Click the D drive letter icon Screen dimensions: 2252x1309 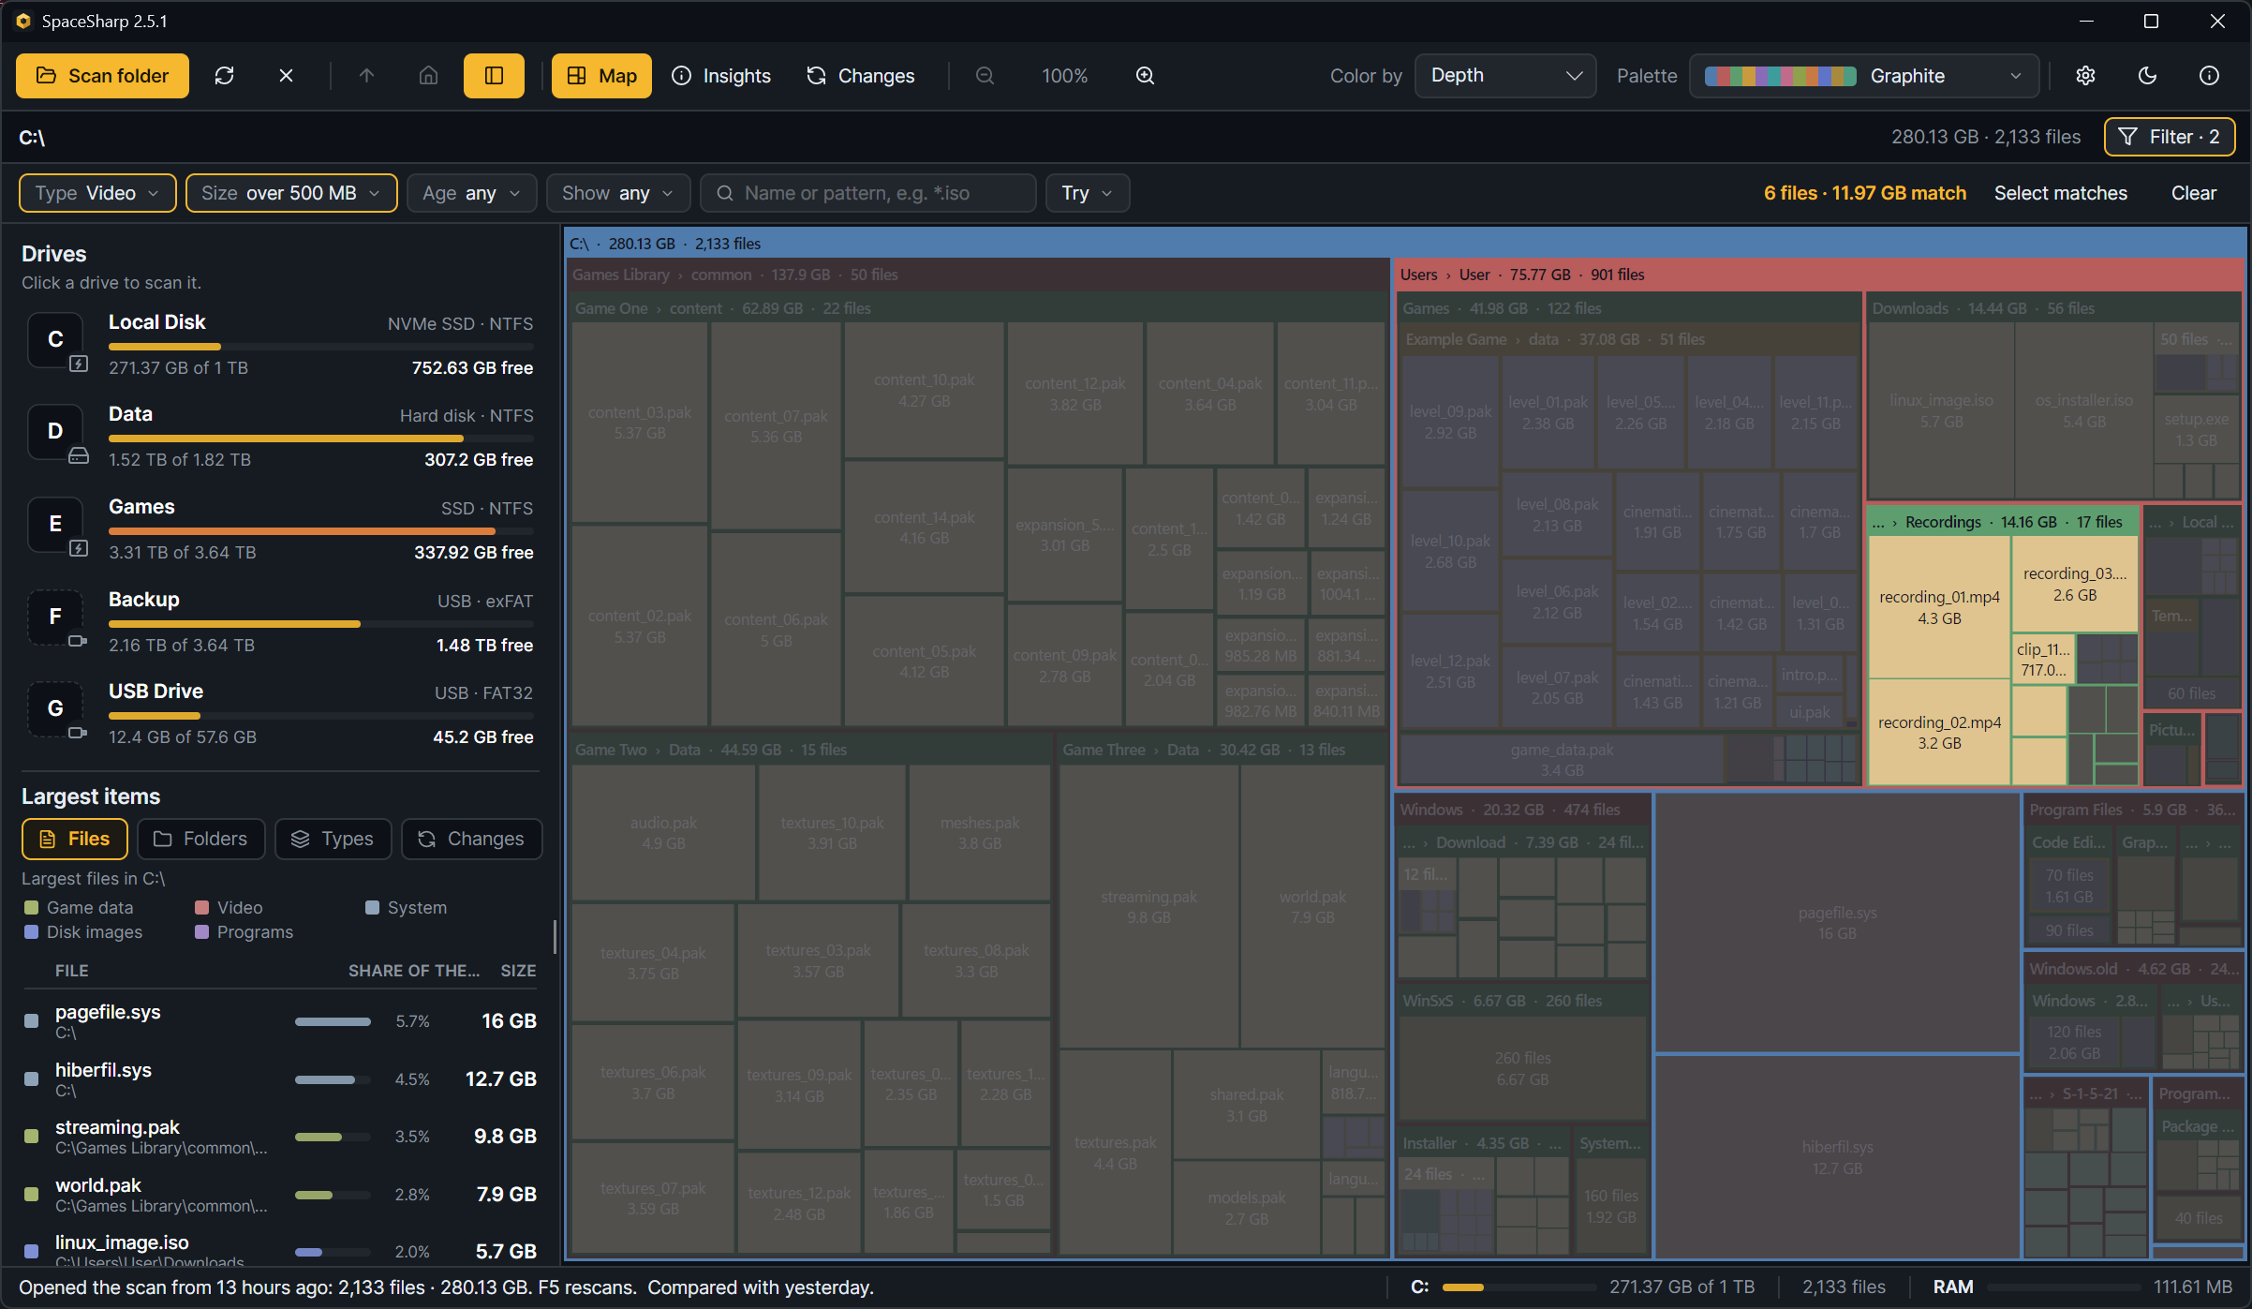click(x=56, y=431)
